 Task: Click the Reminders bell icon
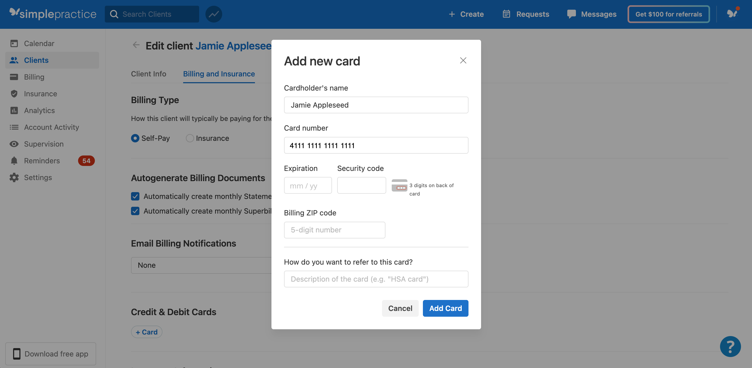tap(14, 161)
